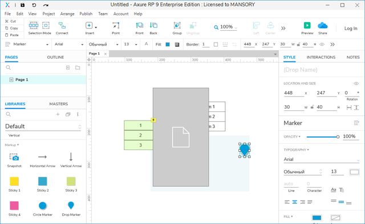Toggle the lock aspect ratio in Style panel

pyautogui.click(x=312, y=107)
